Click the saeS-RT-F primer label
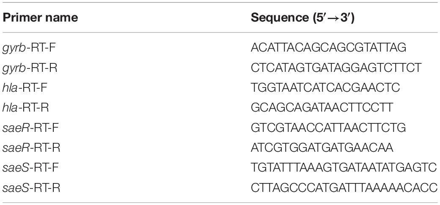The height and width of the screenshot is (205, 440). 30,168
